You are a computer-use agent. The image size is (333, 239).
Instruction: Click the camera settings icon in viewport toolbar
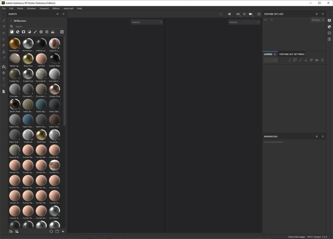tap(251, 14)
